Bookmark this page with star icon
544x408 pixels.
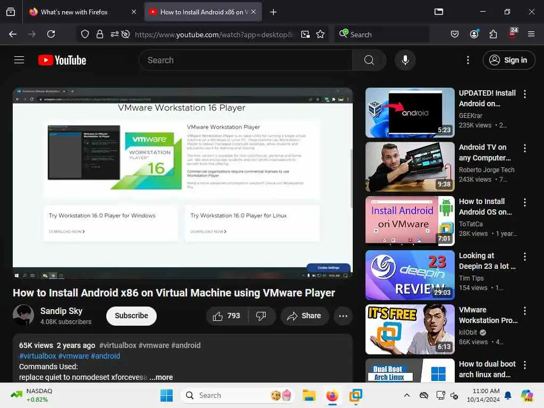pos(320,34)
